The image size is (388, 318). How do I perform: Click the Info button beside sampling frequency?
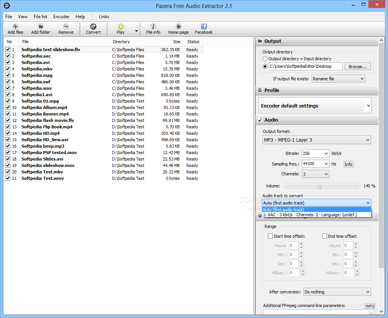[x=348, y=164]
